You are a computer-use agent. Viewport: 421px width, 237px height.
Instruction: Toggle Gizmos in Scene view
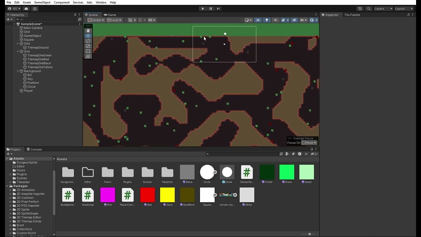pyautogui.click(x=311, y=20)
